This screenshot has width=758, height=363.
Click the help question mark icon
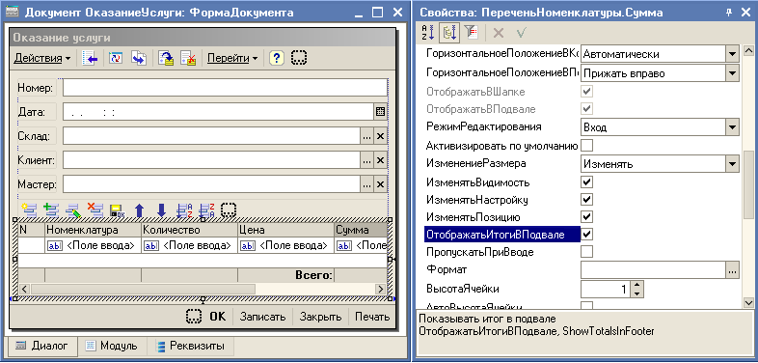point(276,58)
